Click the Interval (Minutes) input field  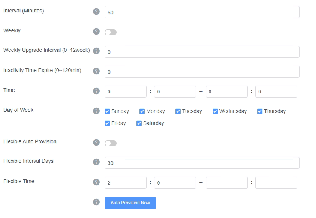coord(202,12)
